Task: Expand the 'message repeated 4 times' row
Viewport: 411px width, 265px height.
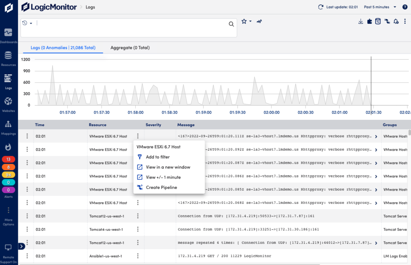Action: (x=376, y=243)
